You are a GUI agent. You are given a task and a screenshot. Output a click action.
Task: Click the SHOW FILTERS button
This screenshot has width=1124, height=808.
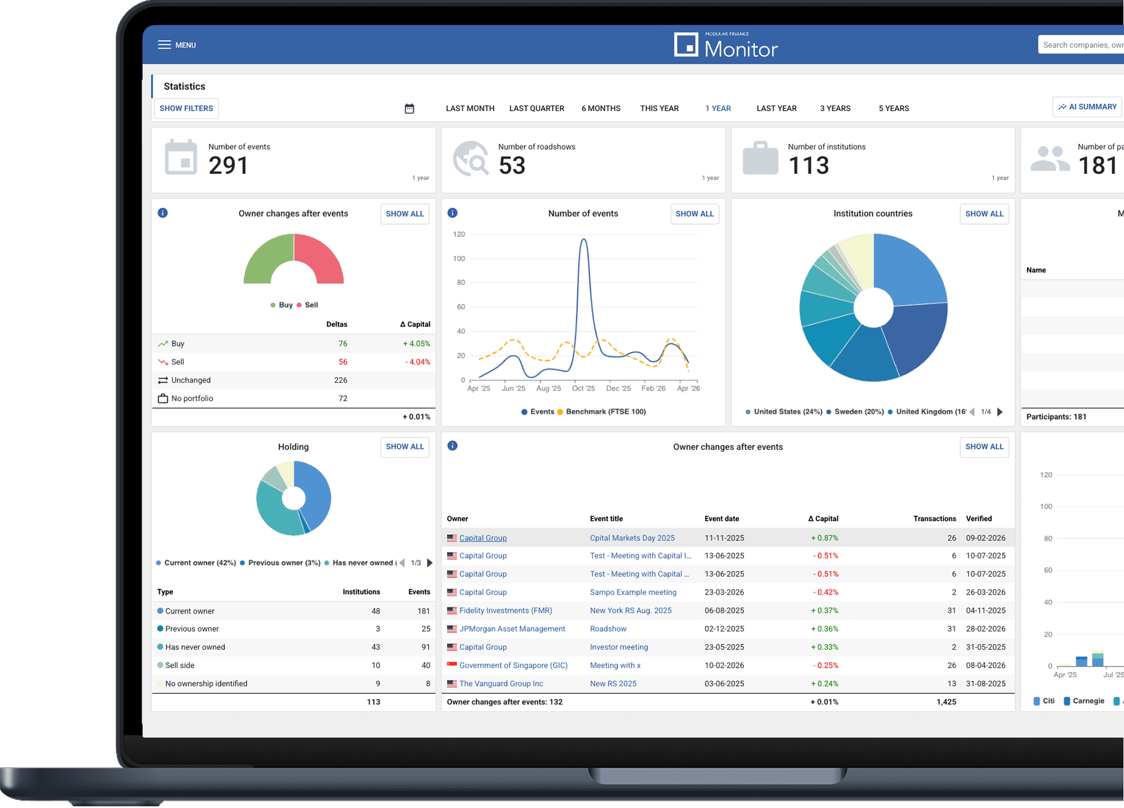pos(186,108)
